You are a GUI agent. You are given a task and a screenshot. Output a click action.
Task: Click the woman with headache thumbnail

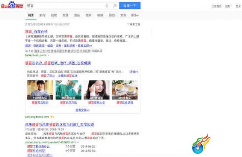click(97, 90)
